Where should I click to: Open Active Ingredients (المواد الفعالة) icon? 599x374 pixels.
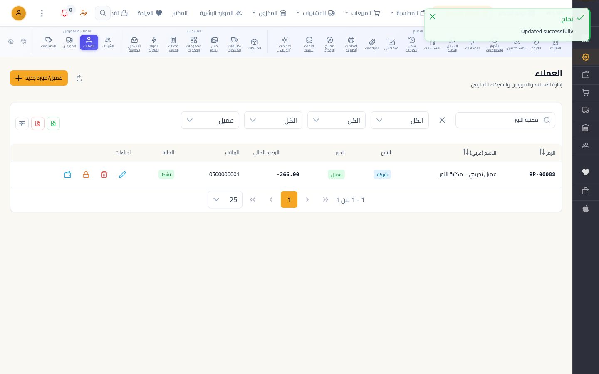[154, 44]
